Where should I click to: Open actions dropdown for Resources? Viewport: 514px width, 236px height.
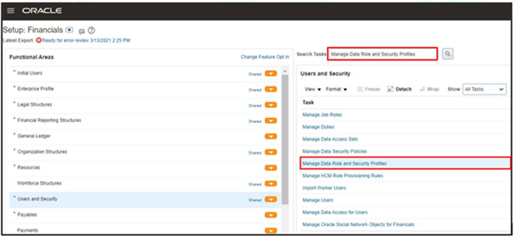(271, 168)
